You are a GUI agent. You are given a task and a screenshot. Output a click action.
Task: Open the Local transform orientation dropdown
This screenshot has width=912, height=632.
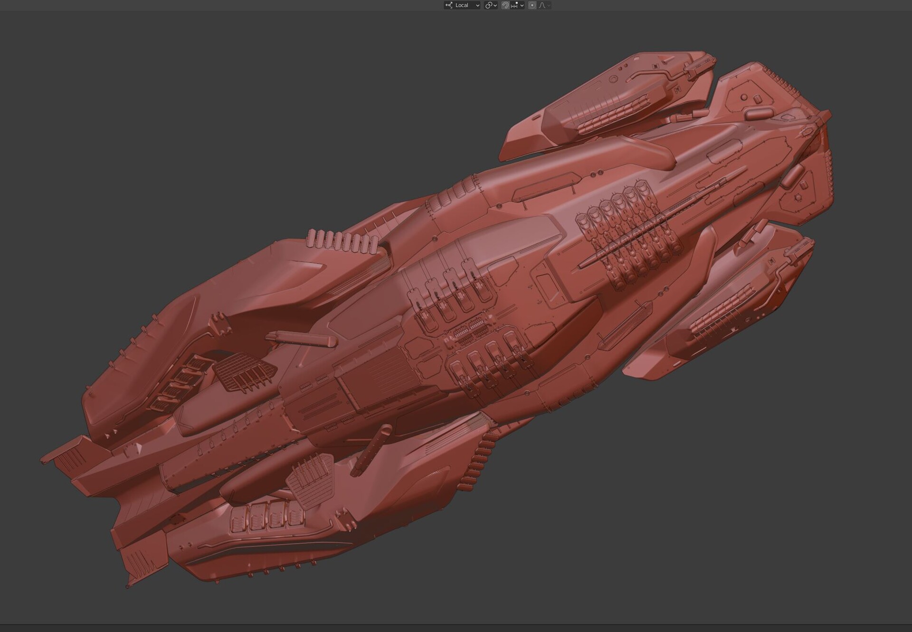tap(462, 5)
